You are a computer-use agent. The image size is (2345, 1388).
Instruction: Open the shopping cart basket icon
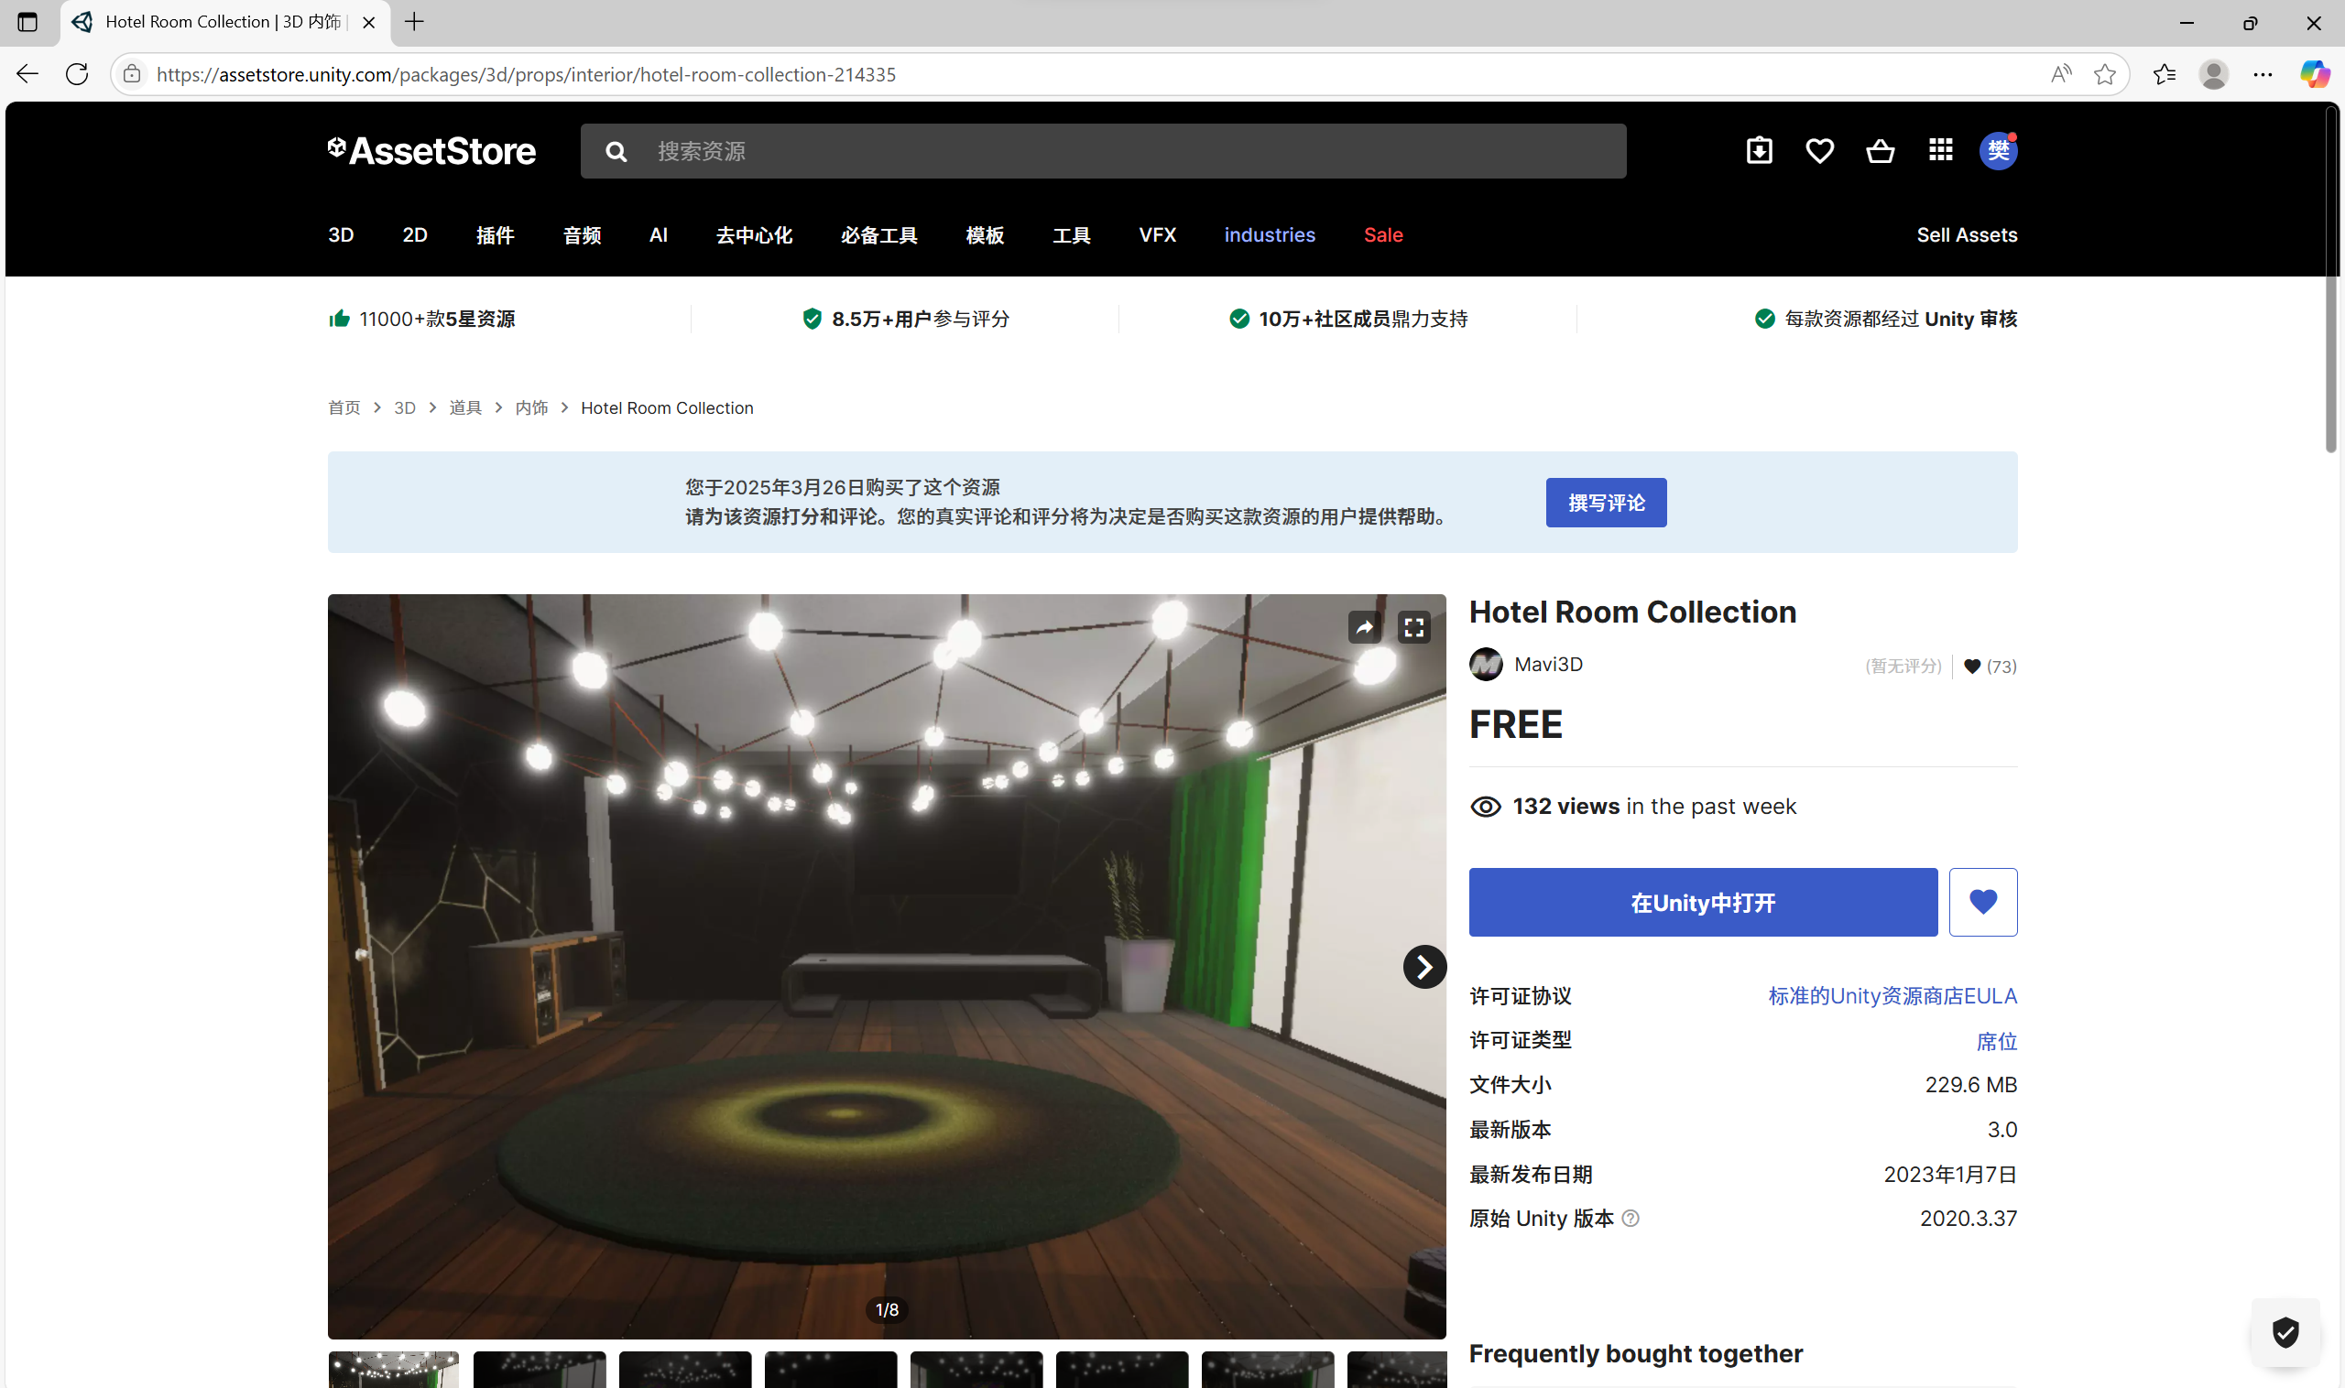coord(1880,150)
